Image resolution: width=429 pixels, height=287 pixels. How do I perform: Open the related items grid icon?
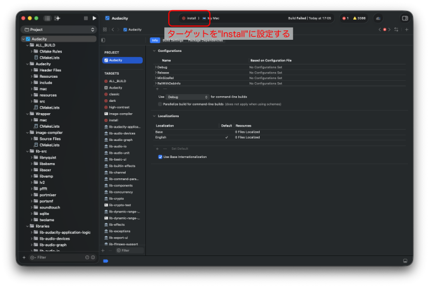[x=105, y=30]
